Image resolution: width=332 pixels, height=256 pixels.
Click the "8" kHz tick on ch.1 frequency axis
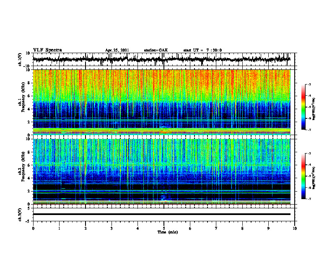[29, 83]
